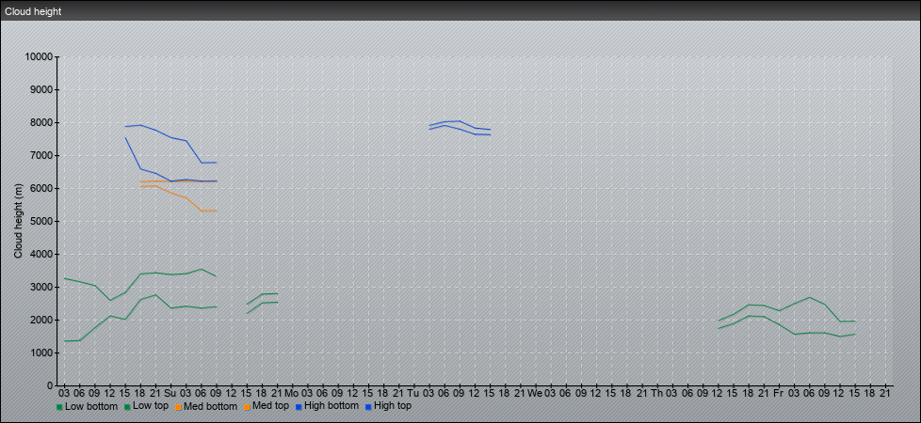This screenshot has width=921, height=423.
Task: Click the Tu day label on x-axis
Action: [x=413, y=393]
